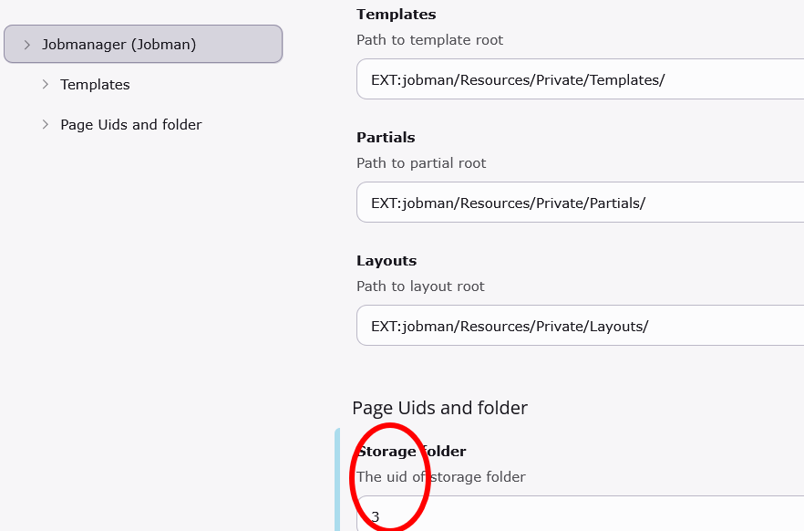Screen dimensions: 804x531
Task: Click the EXT:jobman Partials path text
Action: 507,202
